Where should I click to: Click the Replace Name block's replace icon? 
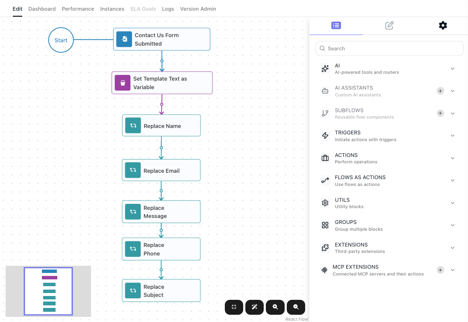tap(133, 125)
